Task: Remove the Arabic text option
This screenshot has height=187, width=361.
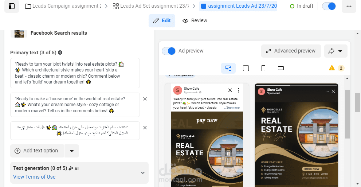Action: coord(145,128)
